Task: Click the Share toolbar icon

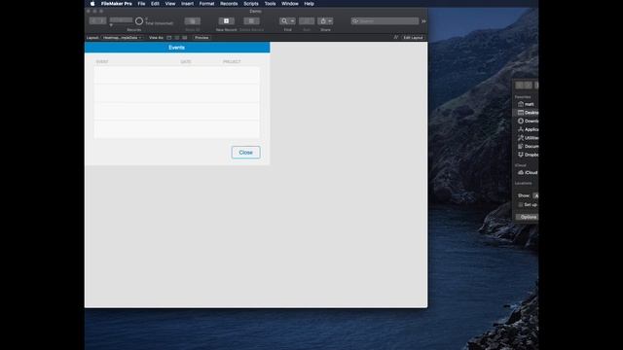Action: [x=323, y=21]
